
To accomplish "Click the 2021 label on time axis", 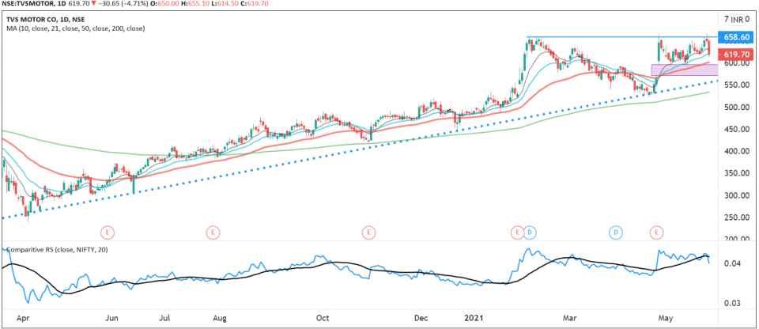I will pyautogui.click(x=473, y=320).
